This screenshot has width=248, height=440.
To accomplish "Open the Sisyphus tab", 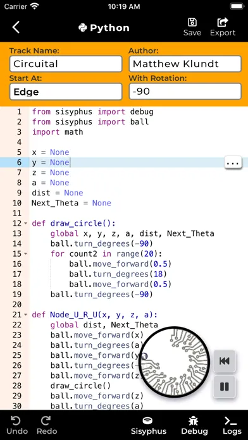I will 148,425.
